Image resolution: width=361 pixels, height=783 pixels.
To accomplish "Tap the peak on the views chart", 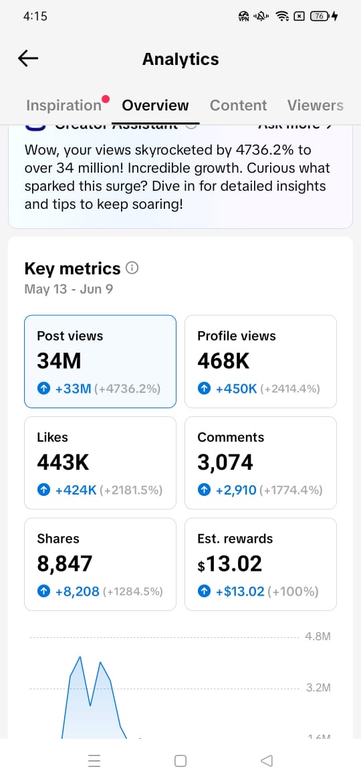I will [x=80, y=658].
